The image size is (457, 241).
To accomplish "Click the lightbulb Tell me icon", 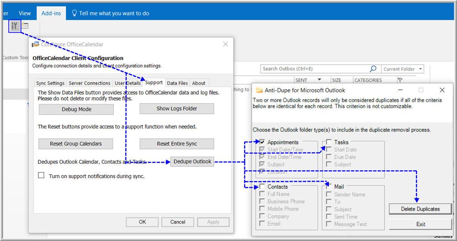I will point(74,13).
